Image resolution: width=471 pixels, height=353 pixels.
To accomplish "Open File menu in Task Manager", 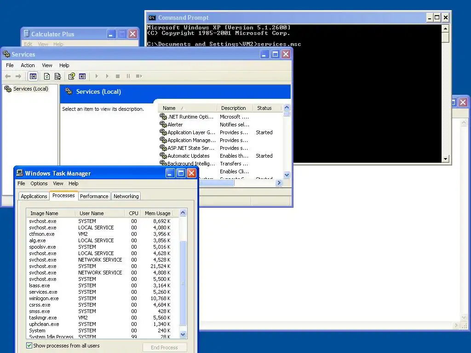I will 21,183.
